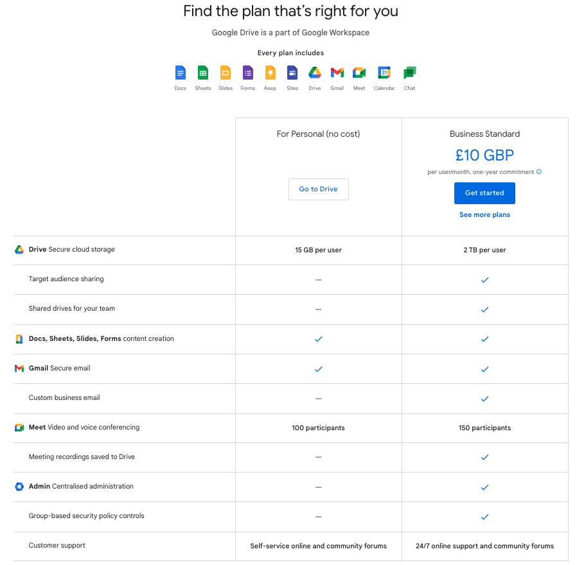Click the Target audience sharing row label
Viewport: 577px width, 565px height.
point(66,279)
